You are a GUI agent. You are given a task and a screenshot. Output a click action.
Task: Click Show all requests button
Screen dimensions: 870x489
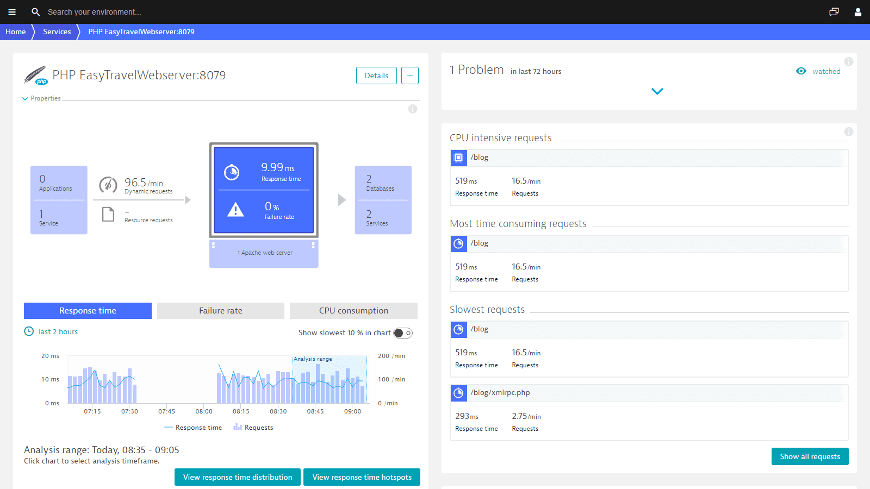(810, 456)
